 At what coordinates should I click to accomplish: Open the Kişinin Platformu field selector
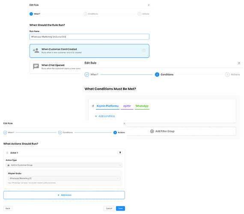(x=107, y=106)
